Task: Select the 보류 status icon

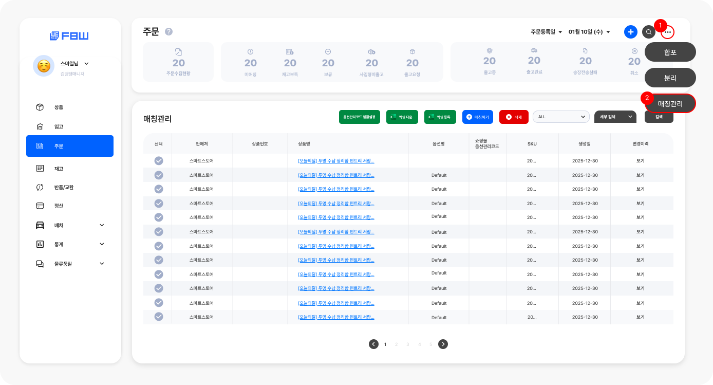Action: tap(328, 51)
